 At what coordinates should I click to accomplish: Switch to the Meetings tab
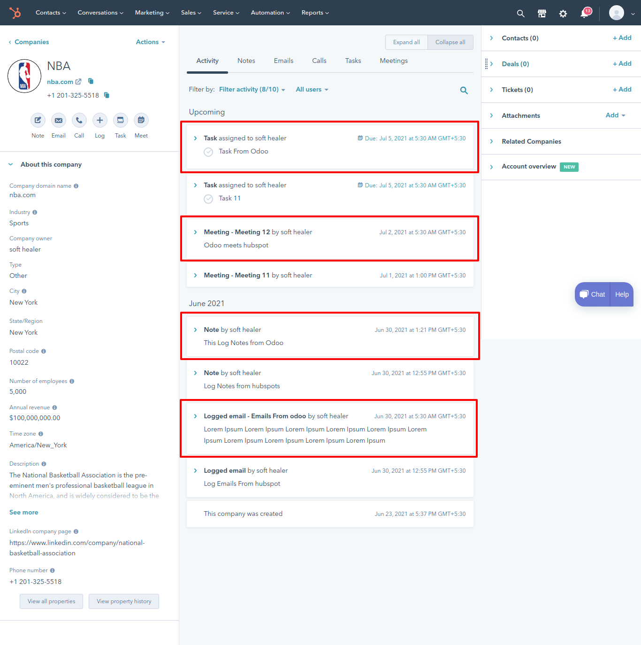pyautogui.click(x=394, y=61)
